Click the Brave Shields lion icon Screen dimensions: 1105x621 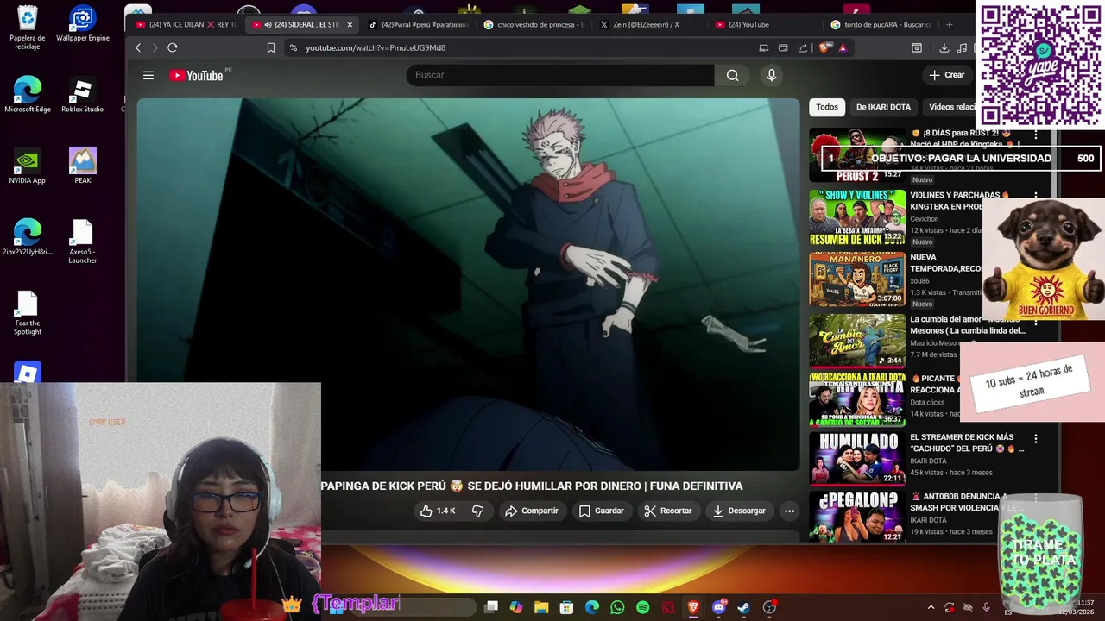824,47
